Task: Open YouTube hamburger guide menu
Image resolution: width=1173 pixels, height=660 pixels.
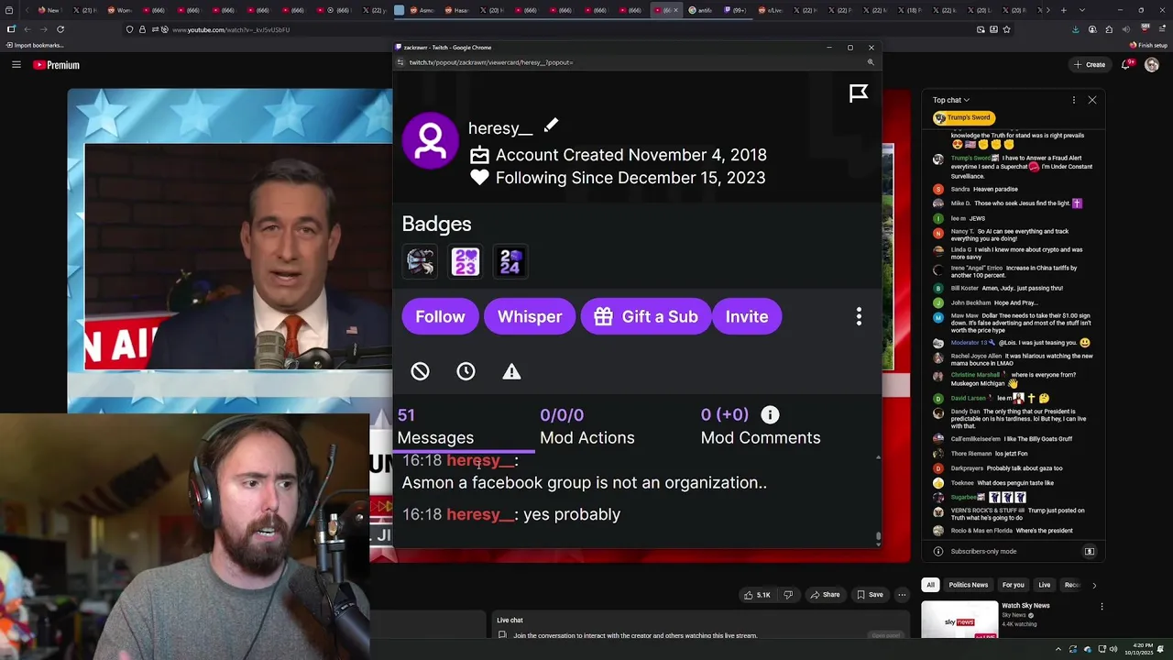Action: [16, 64]
